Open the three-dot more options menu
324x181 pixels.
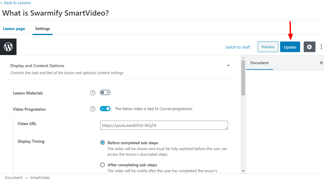click(x=321, y=47)
